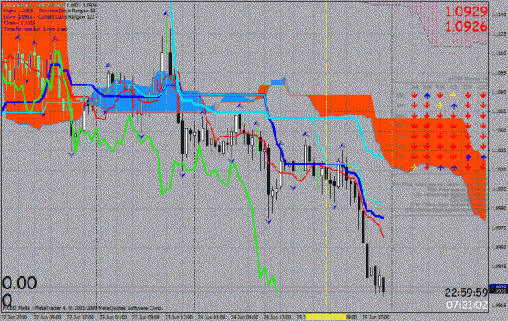
Task: Click the 1.0915 price scale label
Action: pos(499,306)
